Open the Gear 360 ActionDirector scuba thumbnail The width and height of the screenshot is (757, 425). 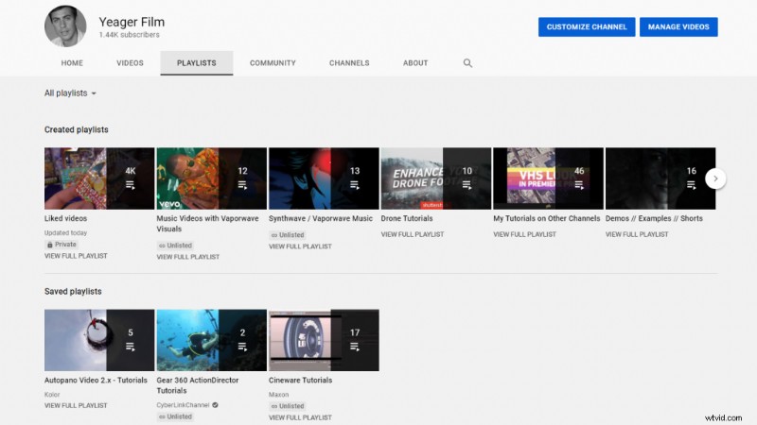(x=211, y=340)
